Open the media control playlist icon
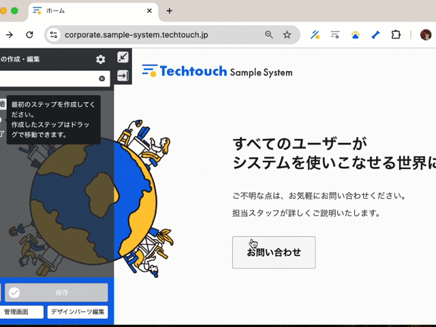 pyautogui.click(x=335, y=35)
